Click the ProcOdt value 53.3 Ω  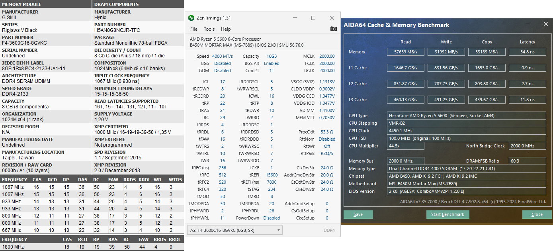tap(327, 132)
